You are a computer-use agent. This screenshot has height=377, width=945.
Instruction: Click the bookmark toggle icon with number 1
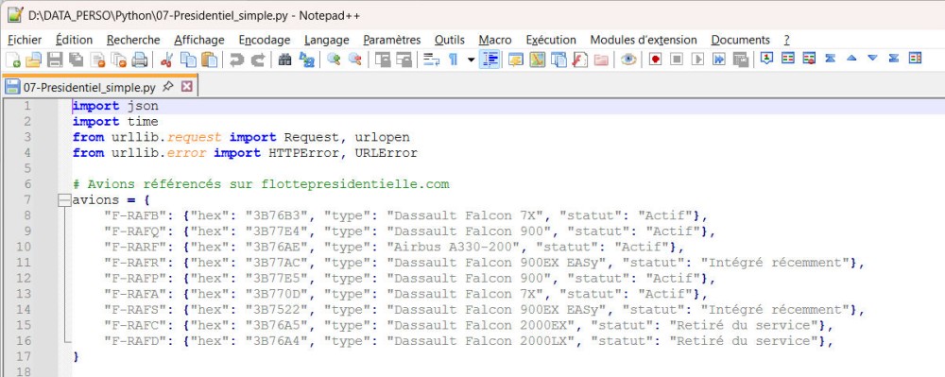click(766, 59)
